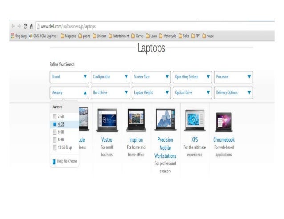The width and height of the screenshot is (284, 219).
Task: Open the Games bookmark folder
Action: click(137, 36)
